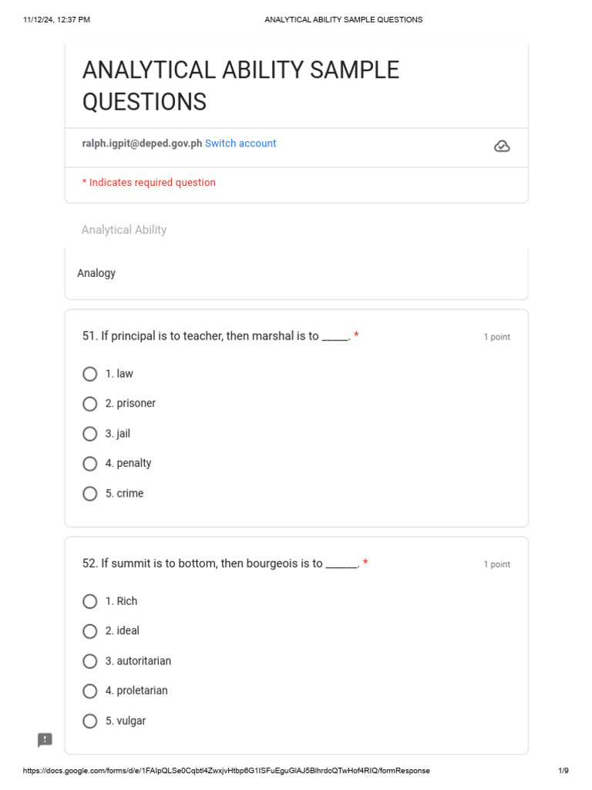Click the ralph.igpit@deped.gov.ph account email
The image size is (592, 790).
point(142,143)
